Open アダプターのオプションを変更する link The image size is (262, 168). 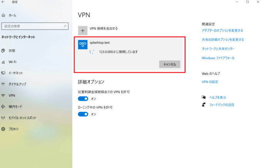(222, 30)
